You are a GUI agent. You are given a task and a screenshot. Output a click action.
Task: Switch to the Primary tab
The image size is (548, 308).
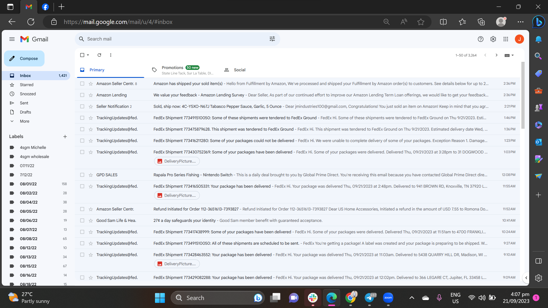110,70
